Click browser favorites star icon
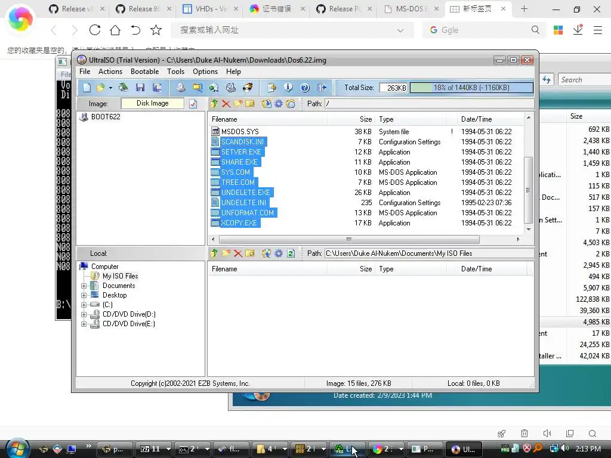The width and height of the screenshot is (611, 458). click(156, 30)
